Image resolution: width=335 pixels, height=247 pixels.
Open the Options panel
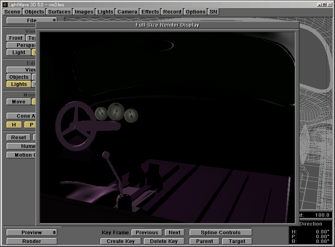point(196,12)
